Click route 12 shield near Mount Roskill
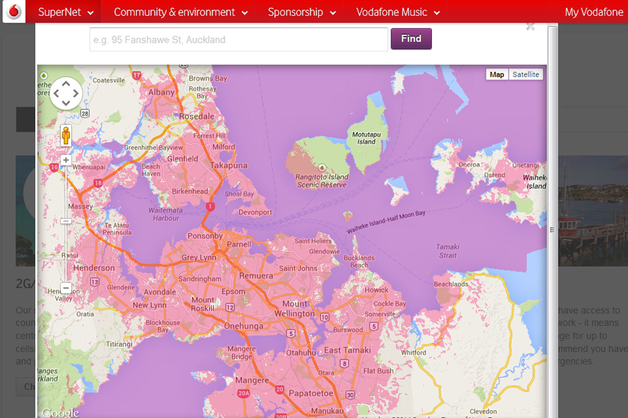628x418 pixels. [x=230, y=307]
